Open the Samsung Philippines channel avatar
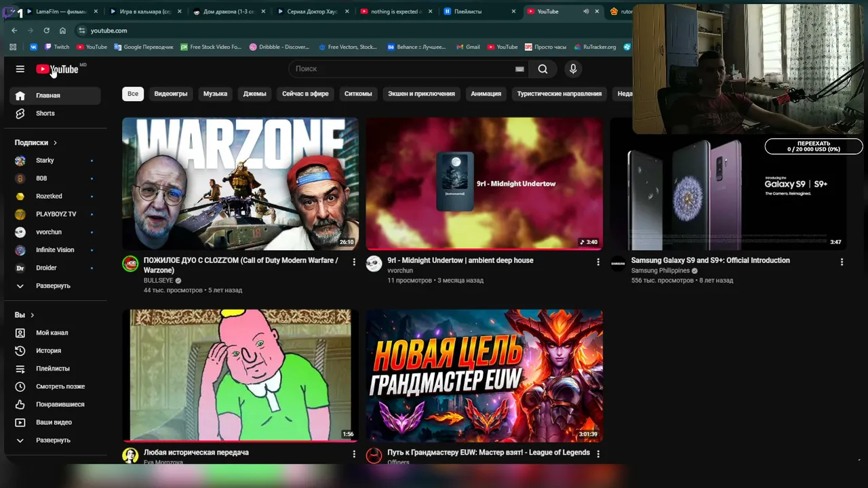The image size is (868, 488). coord(618,264)
